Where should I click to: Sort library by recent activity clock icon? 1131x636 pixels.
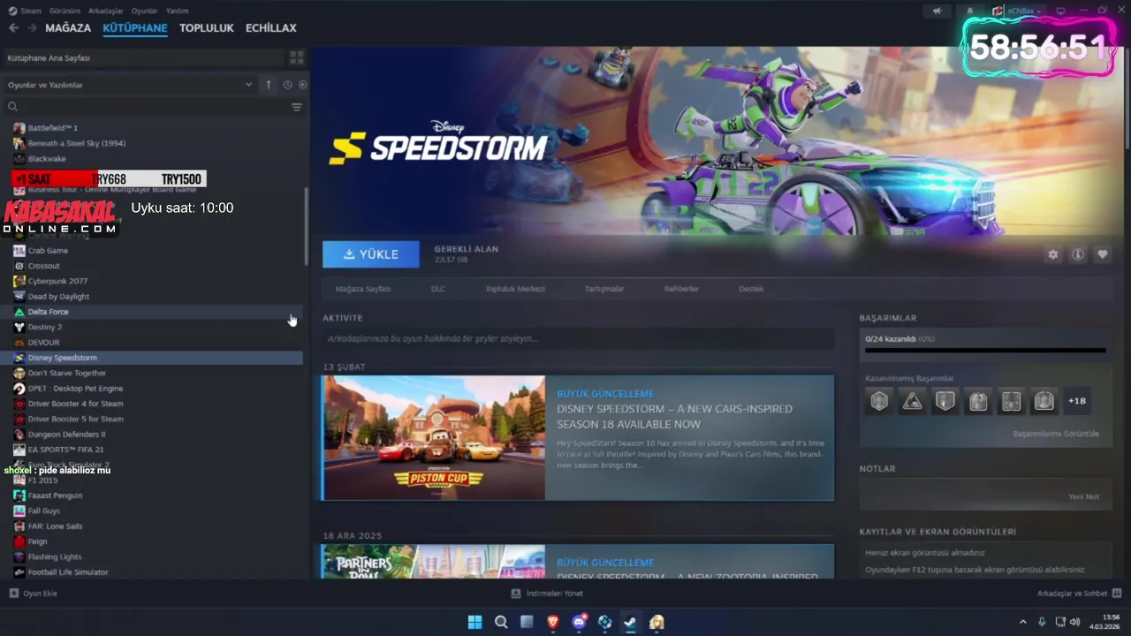(x=287, y=85)
